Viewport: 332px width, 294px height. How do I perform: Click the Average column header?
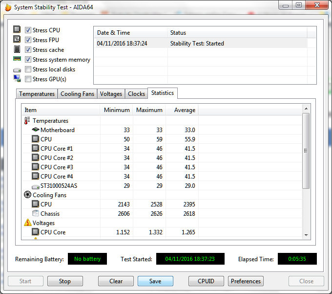pos(182,110)
